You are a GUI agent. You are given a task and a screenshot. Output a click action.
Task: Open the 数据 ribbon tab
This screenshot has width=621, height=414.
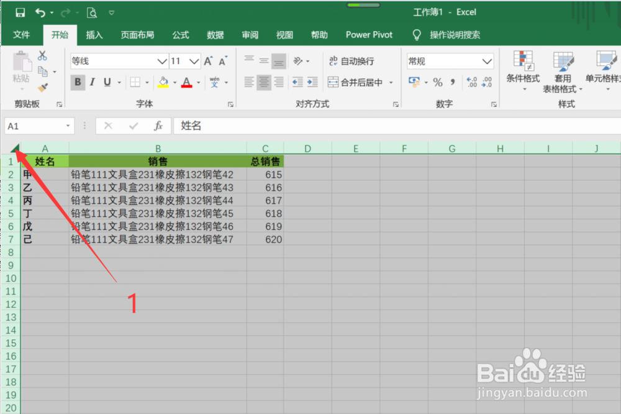(215, 35)
